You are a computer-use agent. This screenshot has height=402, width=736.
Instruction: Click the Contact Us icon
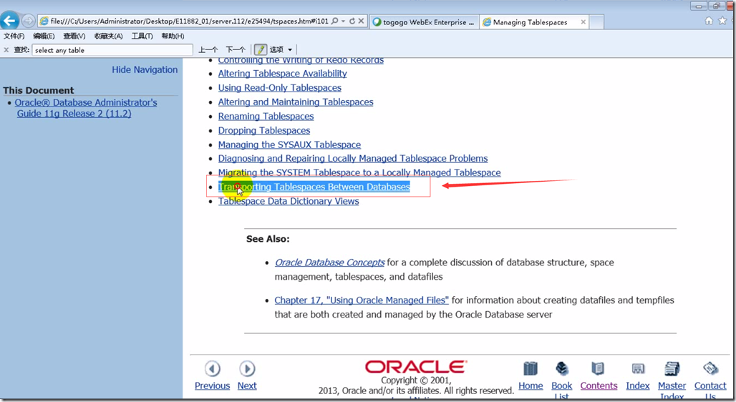point(710,368)
